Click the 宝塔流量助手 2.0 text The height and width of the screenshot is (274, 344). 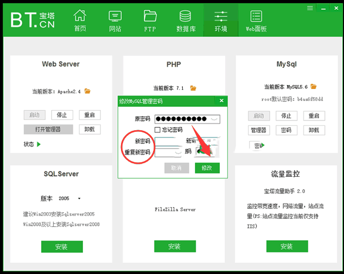(284, 192)
